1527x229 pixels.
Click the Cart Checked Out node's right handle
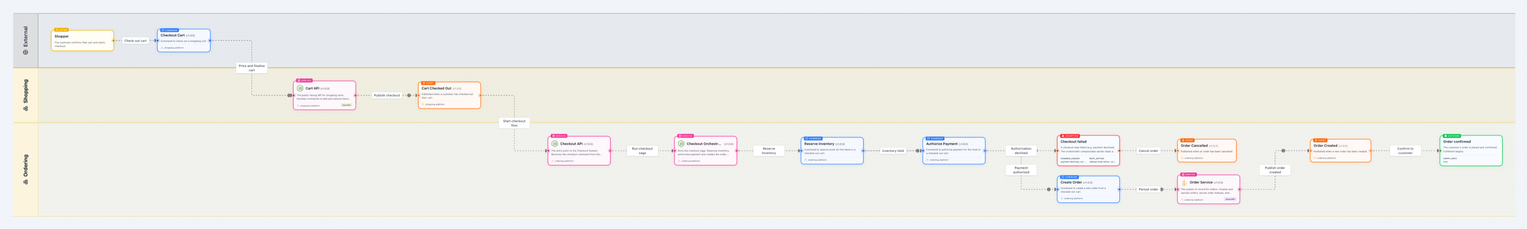[x=480, y=95]
